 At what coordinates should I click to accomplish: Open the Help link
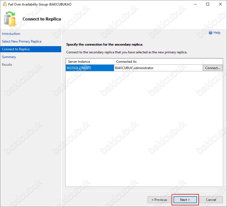click(x=217, y=33)
